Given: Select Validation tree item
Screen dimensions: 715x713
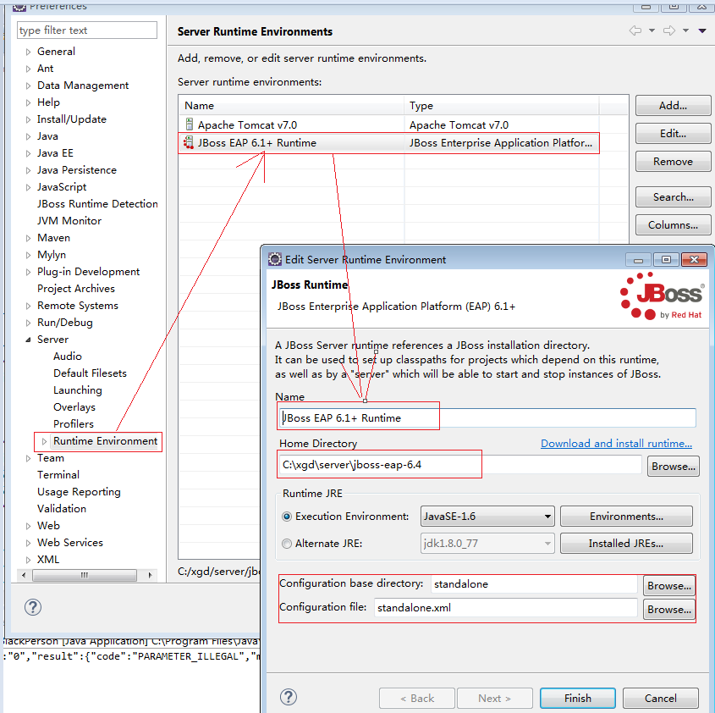Looking at the screenshot, I should click(x=62, y=509).
